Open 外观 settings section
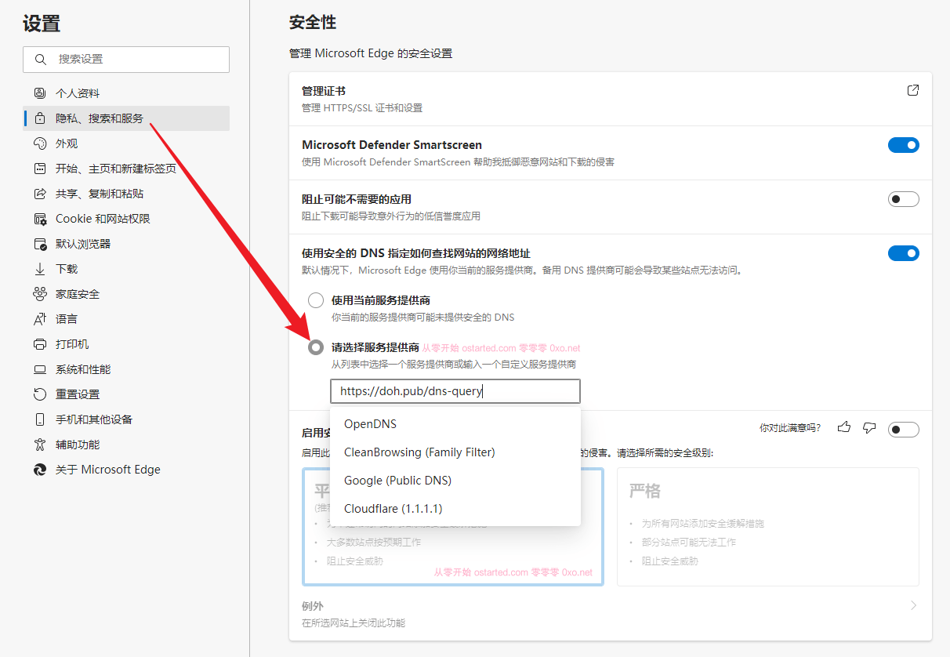The height and width of the screenshot is (657, 950). pyautogui.click(x=126, y=143)
